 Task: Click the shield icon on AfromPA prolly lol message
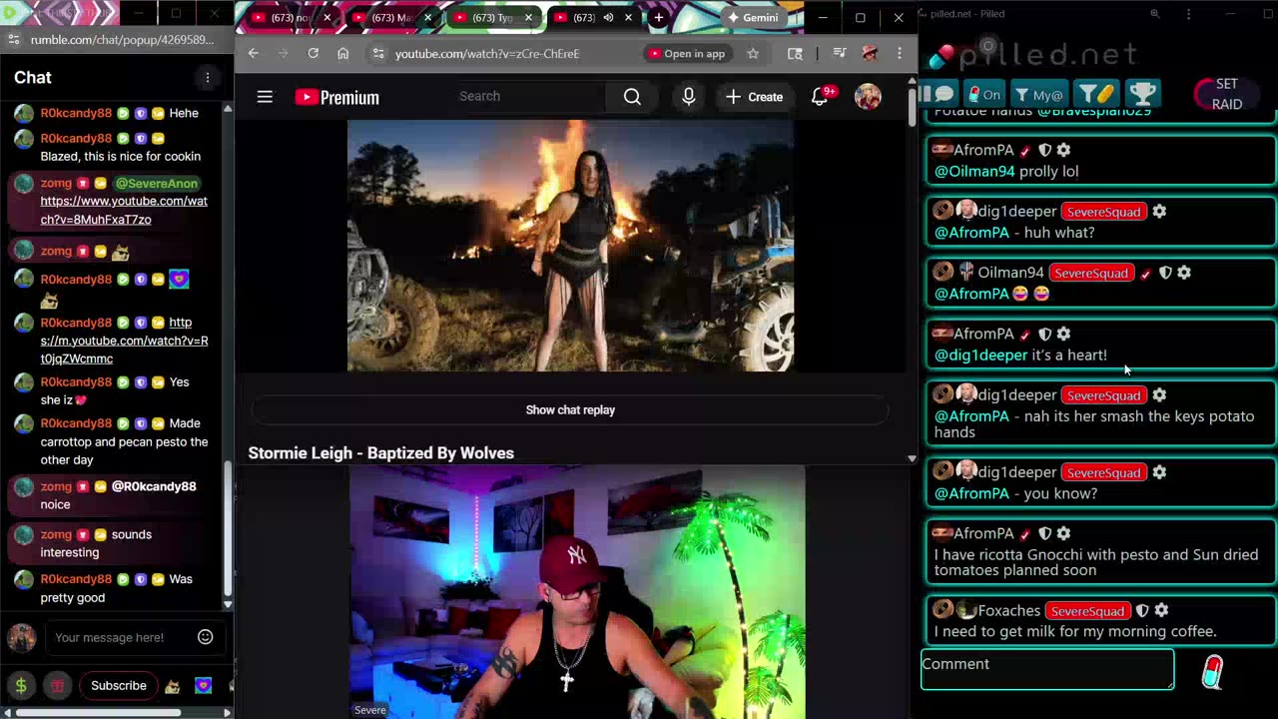point(1044,150)
